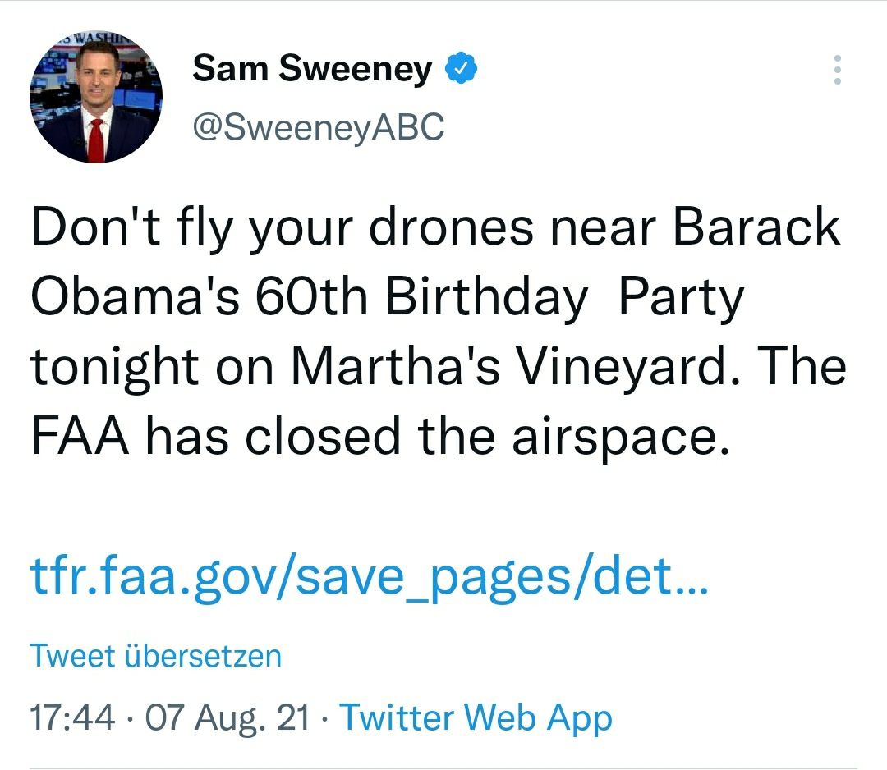Click the date 07 Aug. 21
This screenshot has height=770, width=887.
228,718
